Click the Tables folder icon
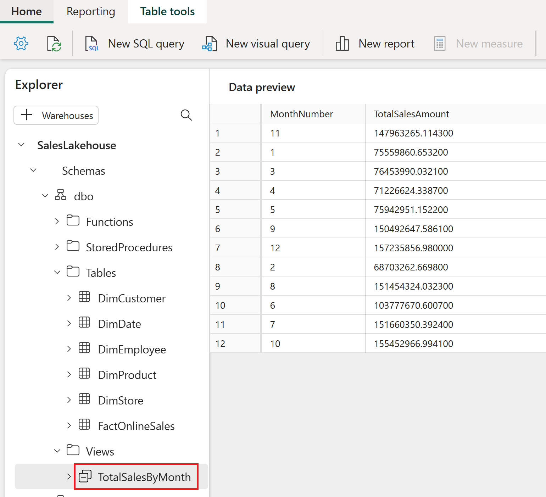Screen dimensions: 546x497 tap(73, 271)
